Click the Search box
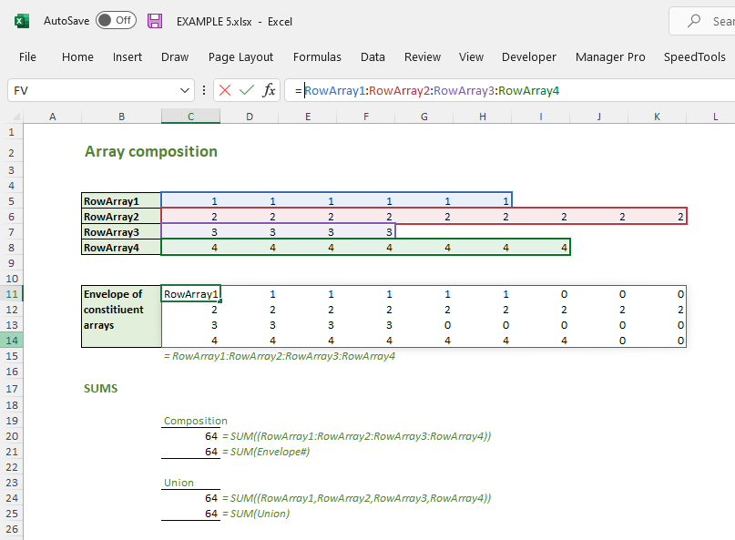735x540 pixels. [x=703, y=21]
